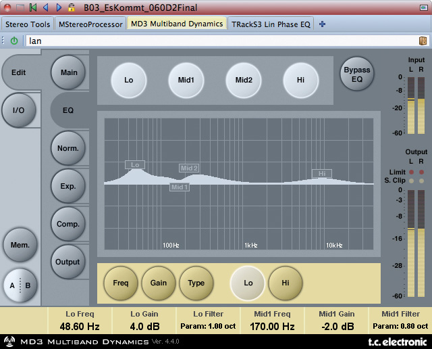Open the Mem. memory section
Screen dimensions: 432x349
20,245
